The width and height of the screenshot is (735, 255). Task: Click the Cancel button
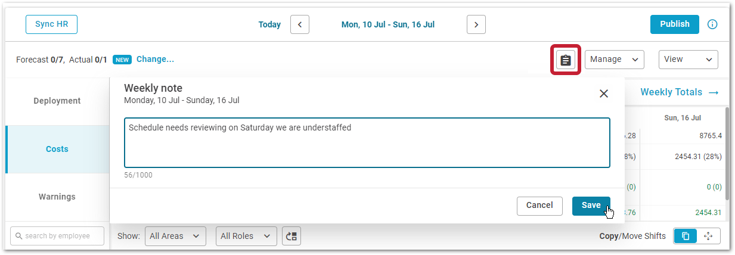pyautogui.click(x=539, y=206)
